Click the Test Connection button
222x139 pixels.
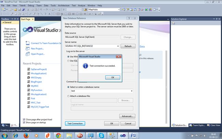click(x=75, y=124)
